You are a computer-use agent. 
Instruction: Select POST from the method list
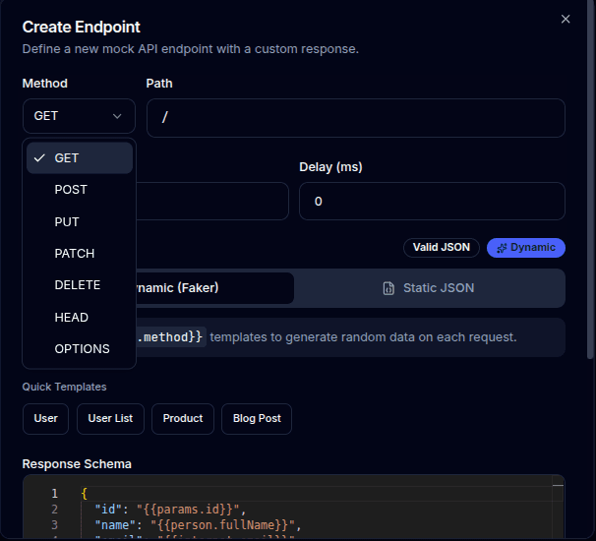tap(80, 190)
